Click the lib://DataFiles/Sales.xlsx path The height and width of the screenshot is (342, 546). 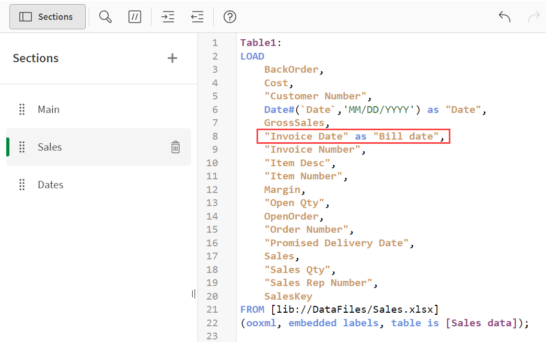tap(355, 310)
